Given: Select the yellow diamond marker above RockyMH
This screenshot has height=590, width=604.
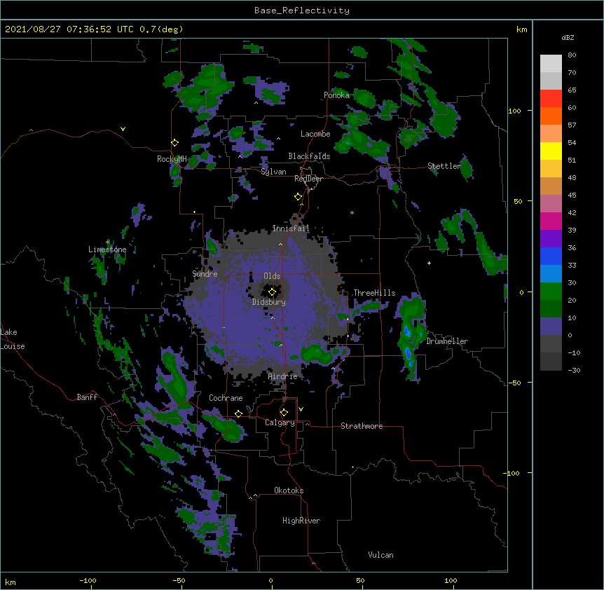Looking at the screenshot, I should coord(175,143).
